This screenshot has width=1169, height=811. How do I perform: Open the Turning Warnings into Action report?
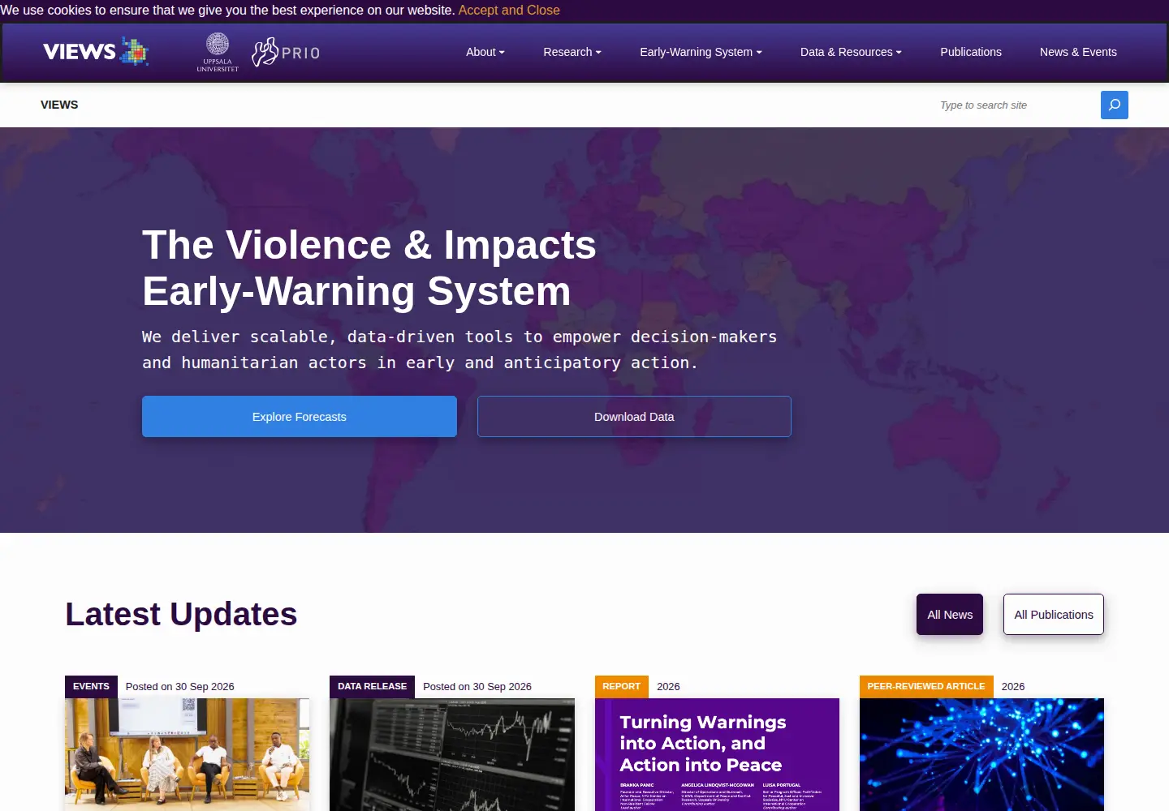point(717,754)
